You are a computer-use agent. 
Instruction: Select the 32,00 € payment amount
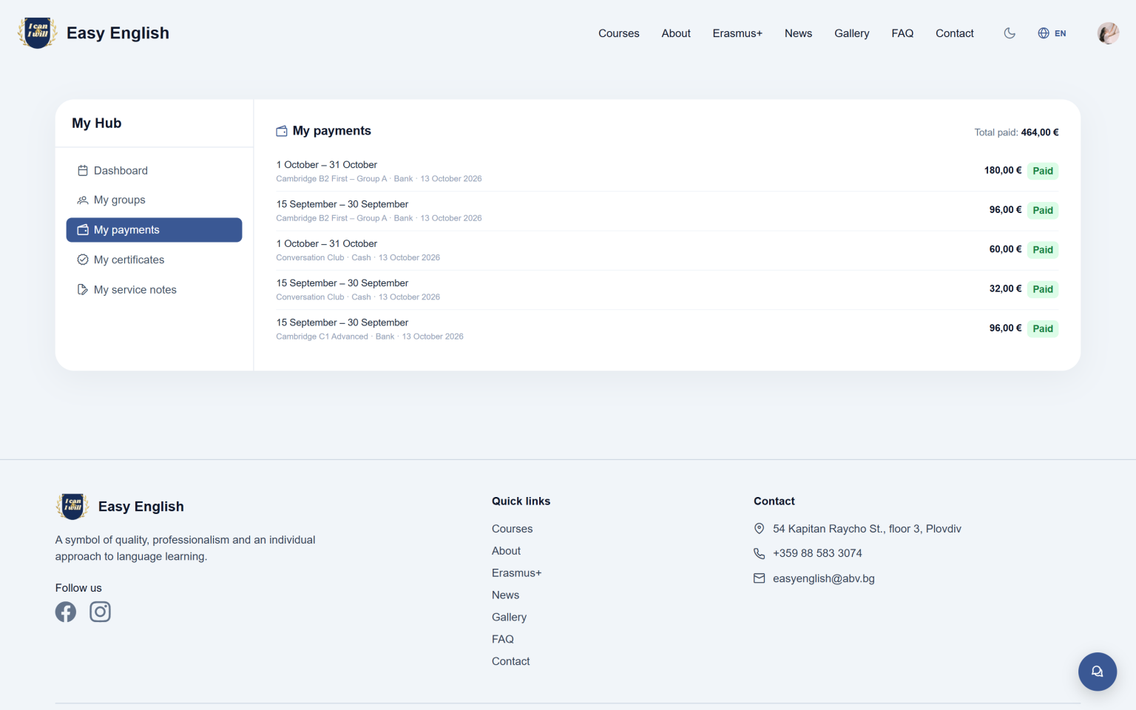pos(1005,288)
